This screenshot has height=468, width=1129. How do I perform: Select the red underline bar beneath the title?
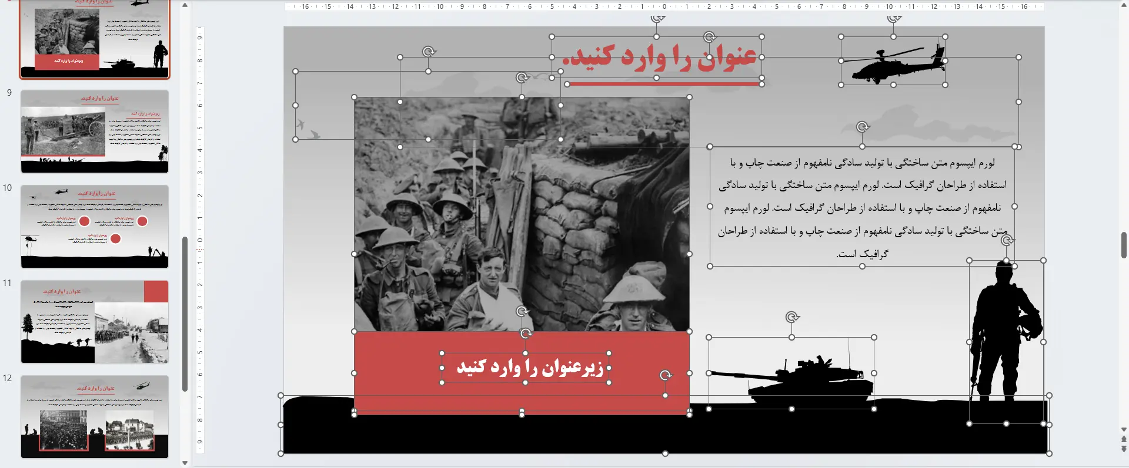tap(664, 84)
